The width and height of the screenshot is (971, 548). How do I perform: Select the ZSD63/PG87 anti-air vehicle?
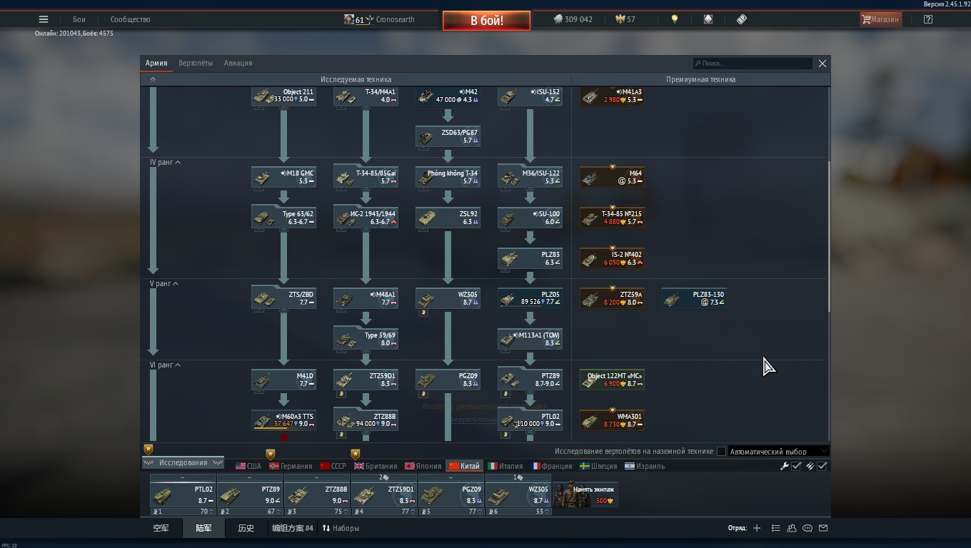[448, 137]
